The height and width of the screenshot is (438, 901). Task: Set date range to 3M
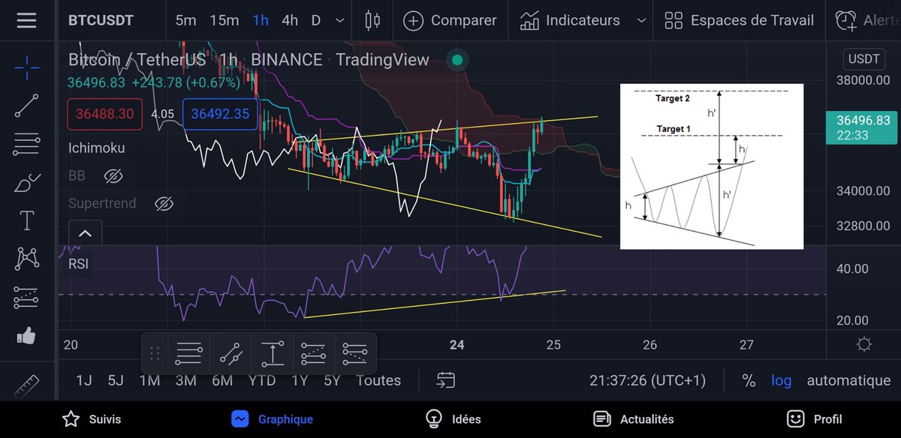click(185, 380)
